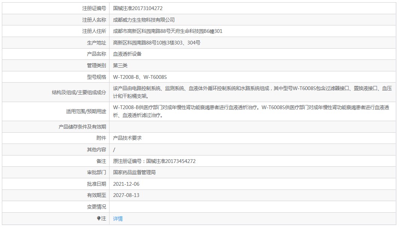Click the 管理类别 label
The height and width of the screenshot is (228, 399).
pos(96,65)
